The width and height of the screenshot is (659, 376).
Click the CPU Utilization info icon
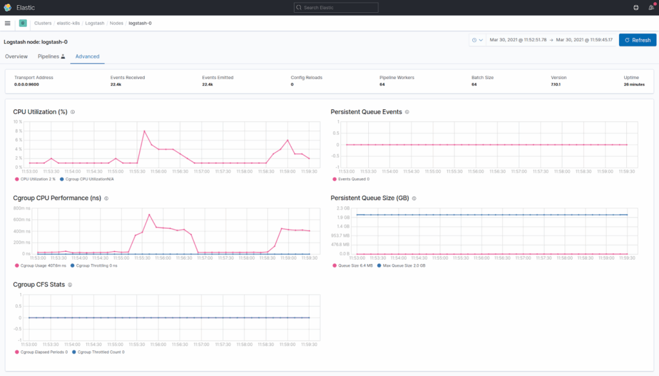(73, 112)
